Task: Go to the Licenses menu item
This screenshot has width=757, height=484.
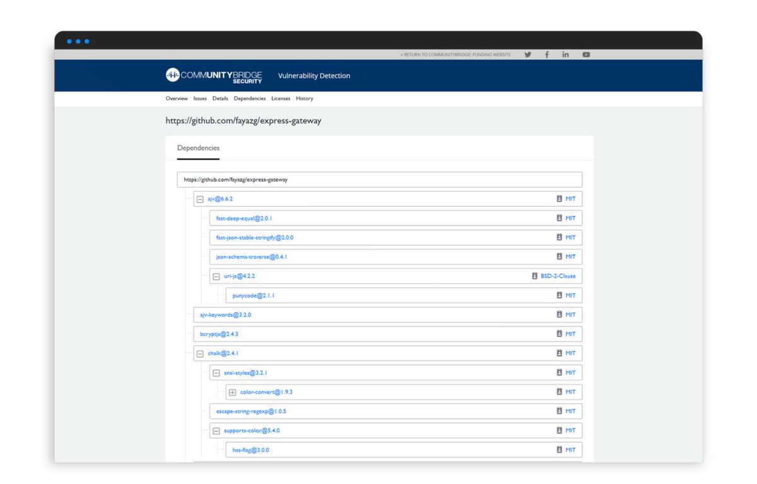Action: [x=281, y=98]
